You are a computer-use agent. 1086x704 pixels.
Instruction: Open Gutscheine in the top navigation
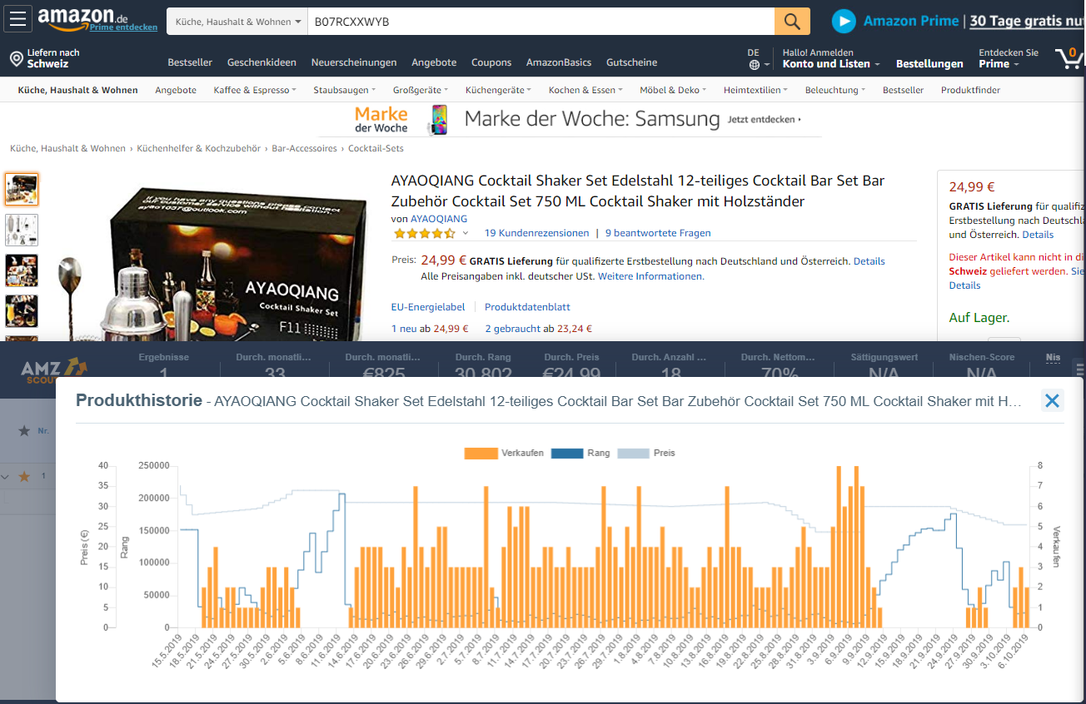[632, 62]
